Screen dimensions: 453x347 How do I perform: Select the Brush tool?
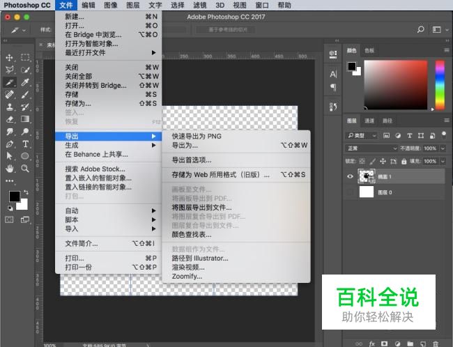pos(25,95)
